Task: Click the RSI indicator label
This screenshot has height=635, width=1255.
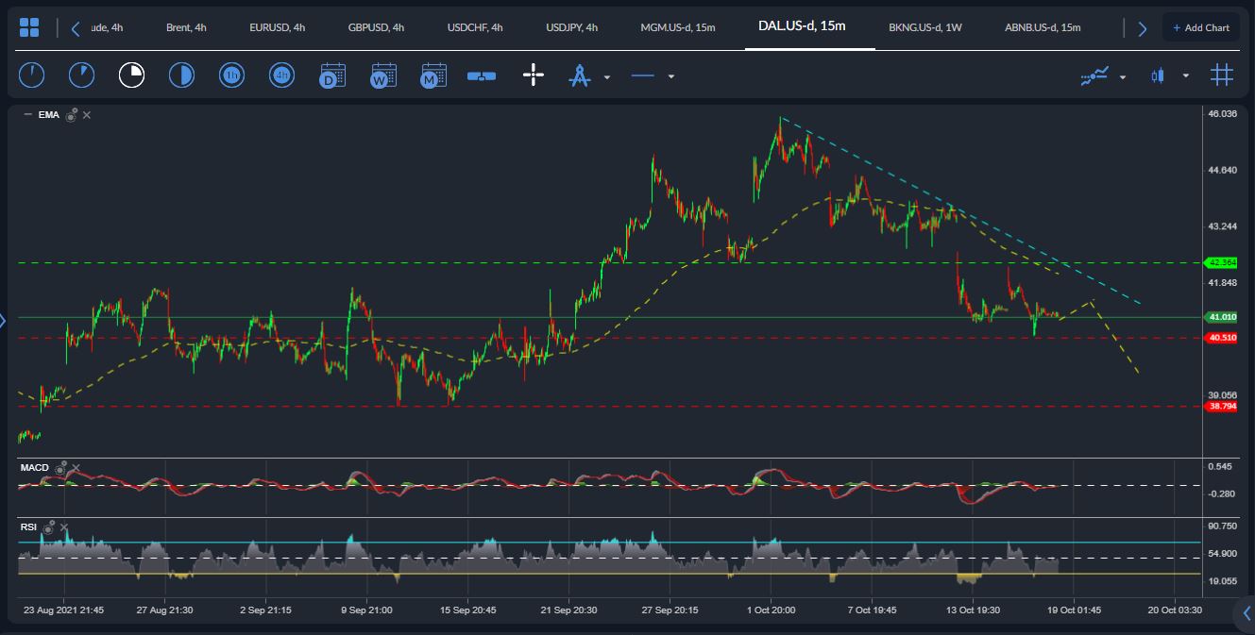Action: tap(28, 527)
